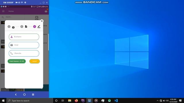Minimize the SM G935F mirror window

(x=41, y=3)
